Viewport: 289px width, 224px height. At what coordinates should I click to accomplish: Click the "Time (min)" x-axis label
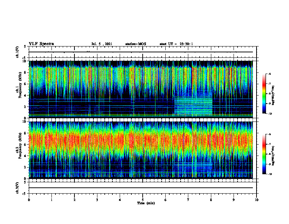tap(146, 203)
